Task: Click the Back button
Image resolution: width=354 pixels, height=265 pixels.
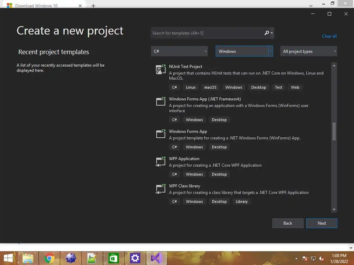Action: (288, 223)
